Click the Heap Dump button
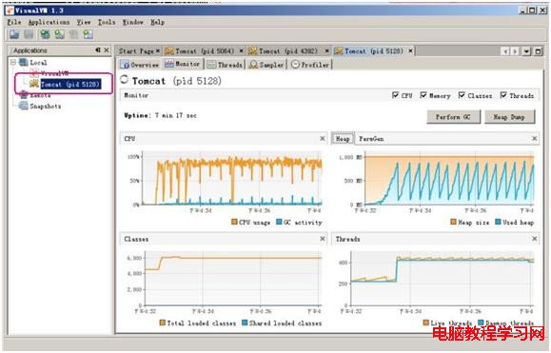Image resolution: width=551 pixels, height=353 pixels. click(x=509, y=117)
